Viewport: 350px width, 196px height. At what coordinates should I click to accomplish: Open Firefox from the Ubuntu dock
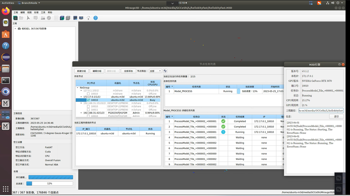pyautogui.click(x=6, y=11)
